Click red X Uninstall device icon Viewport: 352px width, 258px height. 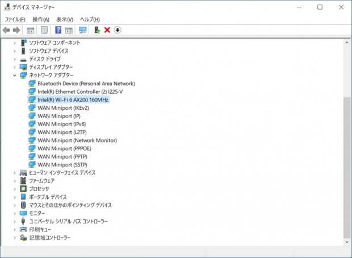[x=107, y=30]
